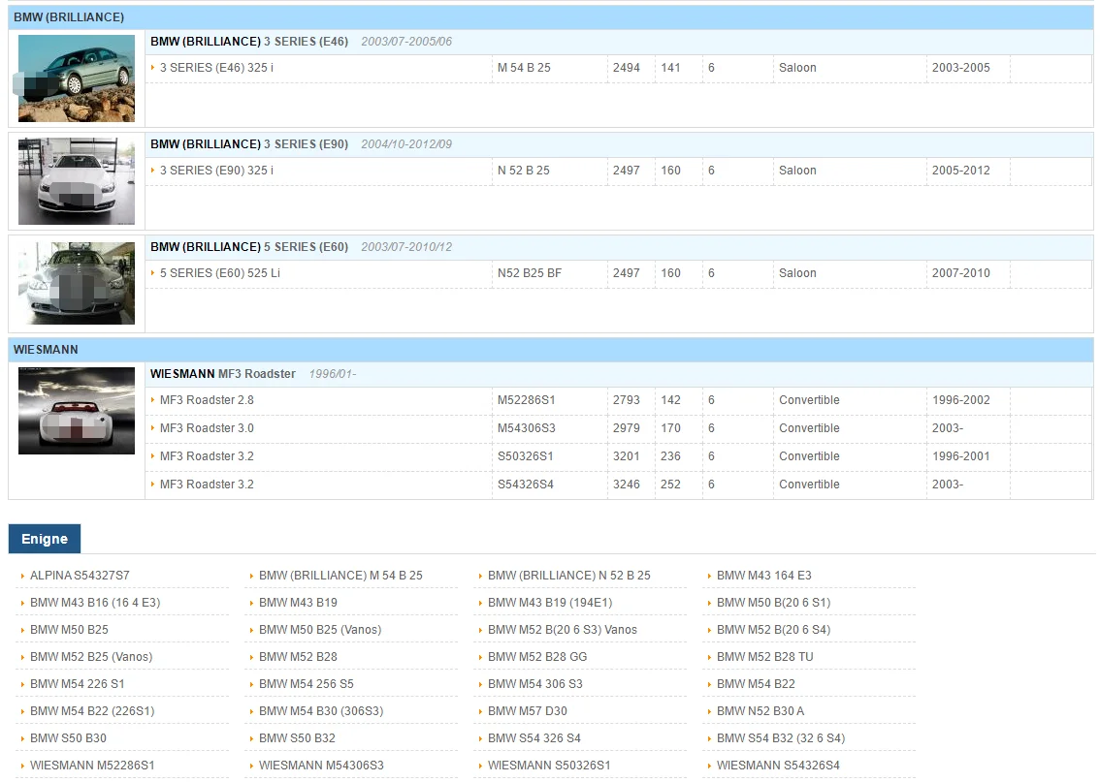Open BMW M54 256 S5 engine link

coord(306,684)
